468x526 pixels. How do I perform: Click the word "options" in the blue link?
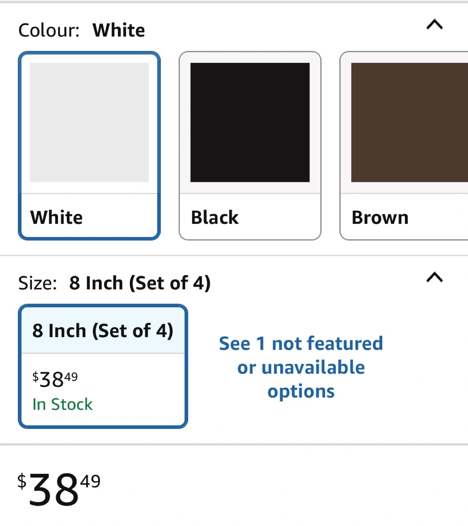[x=301, y=391]
